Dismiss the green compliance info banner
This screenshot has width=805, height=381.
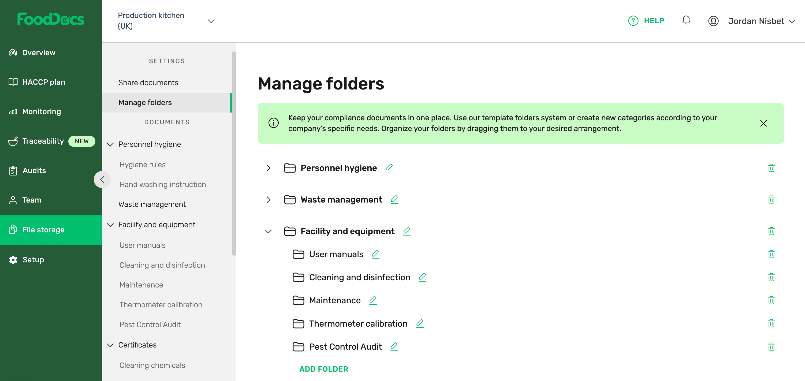763,123
